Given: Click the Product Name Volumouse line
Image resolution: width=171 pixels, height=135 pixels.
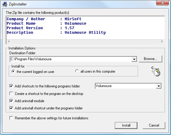Looking at the screenshot, I should coord(47,24).
